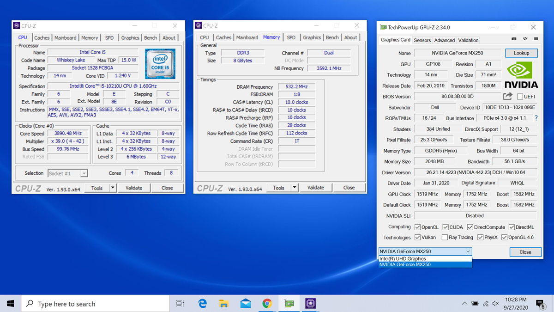Select Intel(R) UHD Graphics from the dropdown list

425,259
